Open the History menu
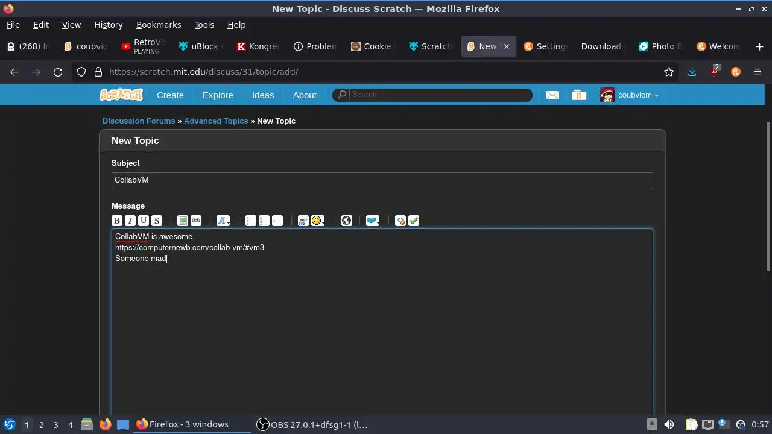The width and height of the screenshot is (772, 434). coord(109,25)
